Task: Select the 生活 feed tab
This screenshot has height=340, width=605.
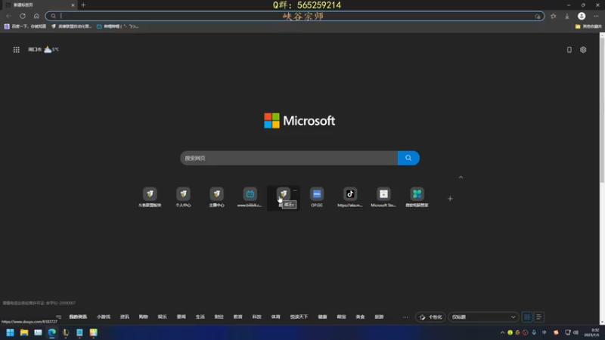Action: click(200, 317)
